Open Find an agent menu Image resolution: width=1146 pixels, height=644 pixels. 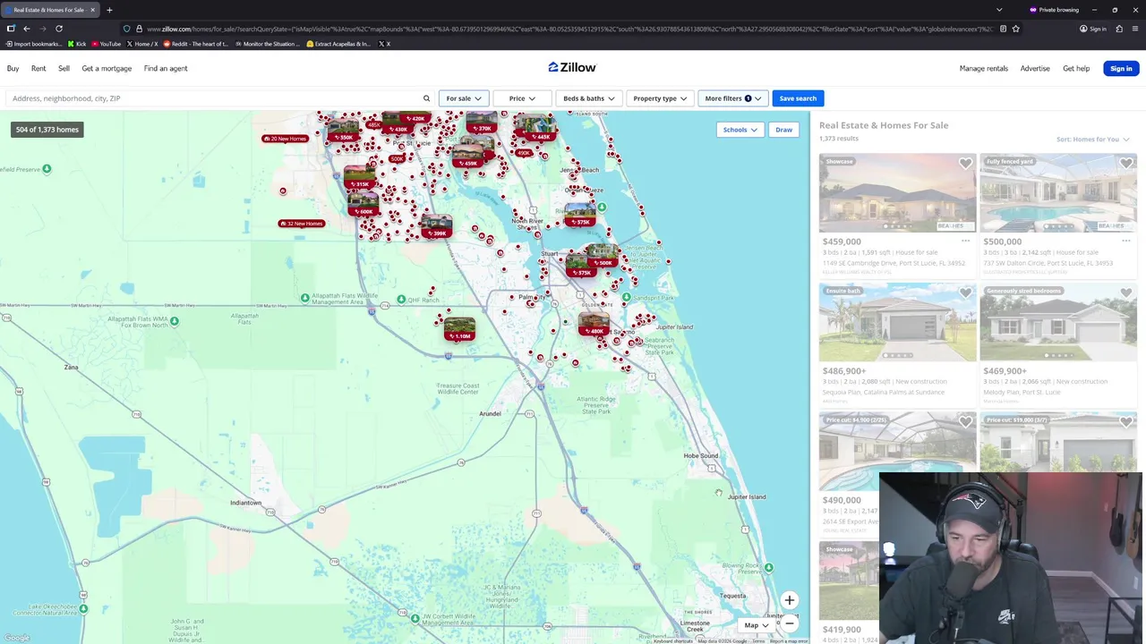click(x=166, y=68)
